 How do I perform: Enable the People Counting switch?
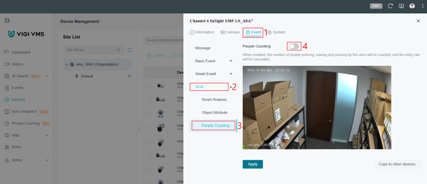coord(294,46)
